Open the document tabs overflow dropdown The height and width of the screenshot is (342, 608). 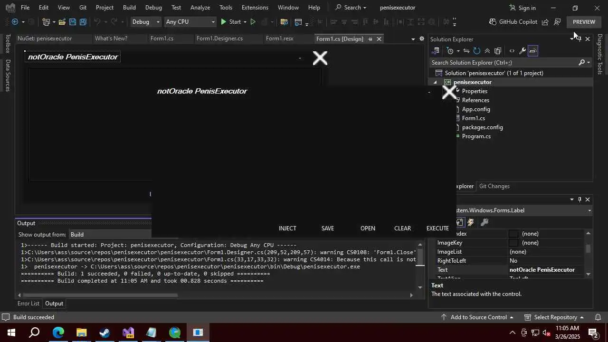[x=413, y=39]
